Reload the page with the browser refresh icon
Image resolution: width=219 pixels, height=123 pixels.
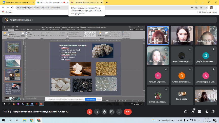click(x=13, y=7)
